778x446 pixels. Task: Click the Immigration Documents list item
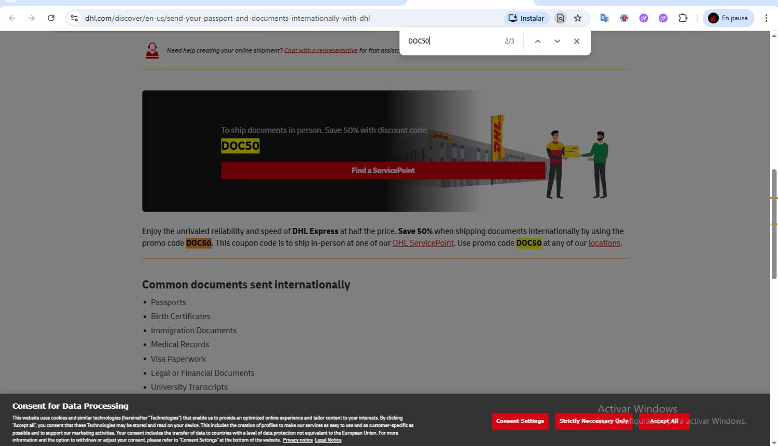click(193, 330)
